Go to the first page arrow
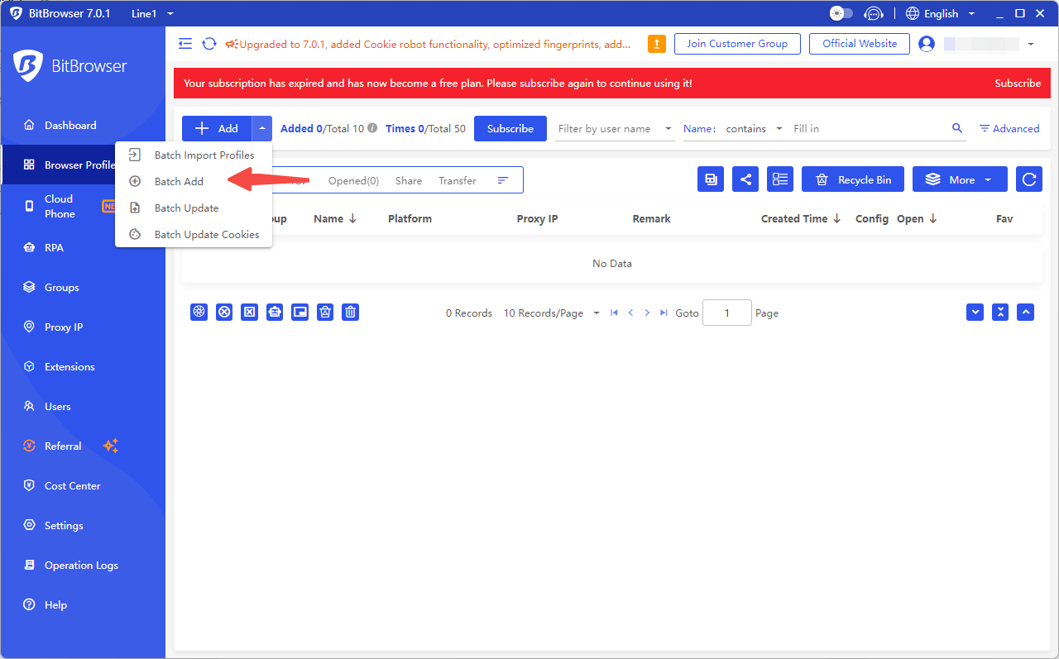1059x659 pixels. click(x=614, y=313)
